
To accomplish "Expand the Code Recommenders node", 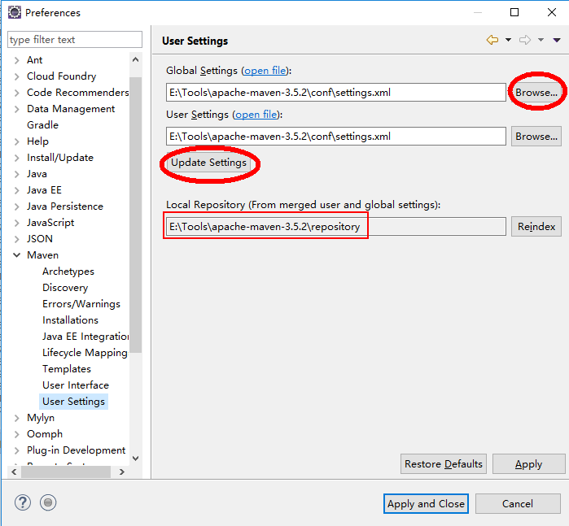I will tap(16, 93).
